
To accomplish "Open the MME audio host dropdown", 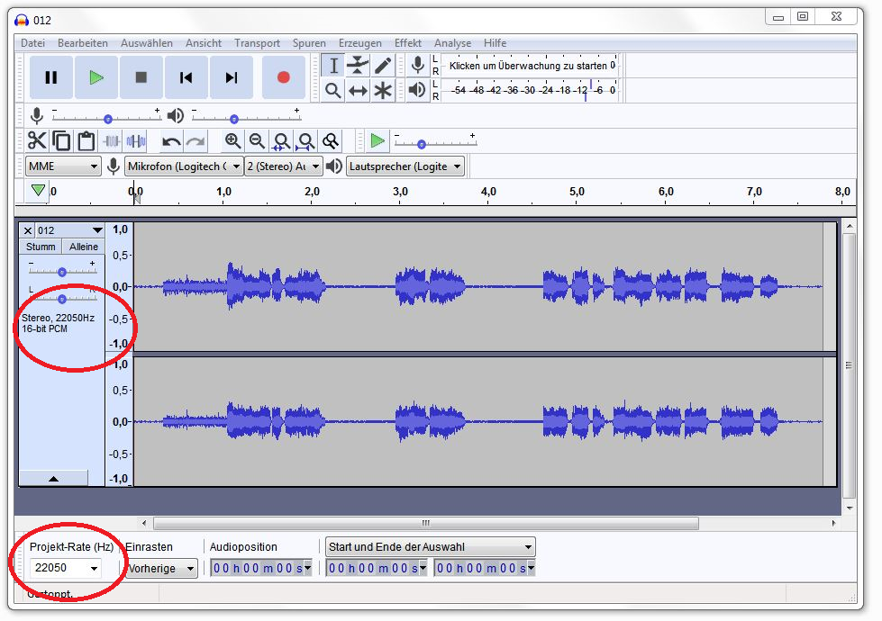I will pos(63,166).
